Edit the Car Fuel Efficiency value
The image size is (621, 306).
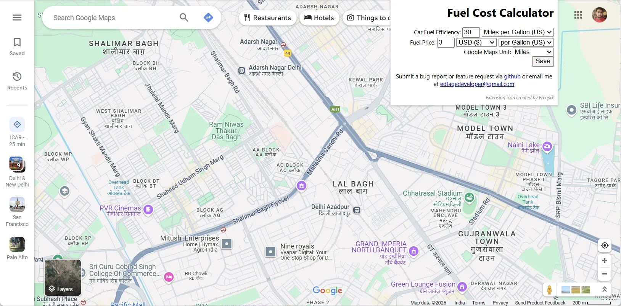(x=471, y=32)
